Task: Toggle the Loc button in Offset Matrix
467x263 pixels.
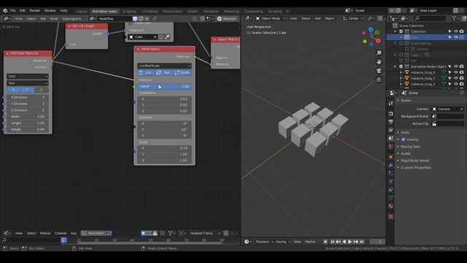Action: pyautogui.click(x=146, y=72)
